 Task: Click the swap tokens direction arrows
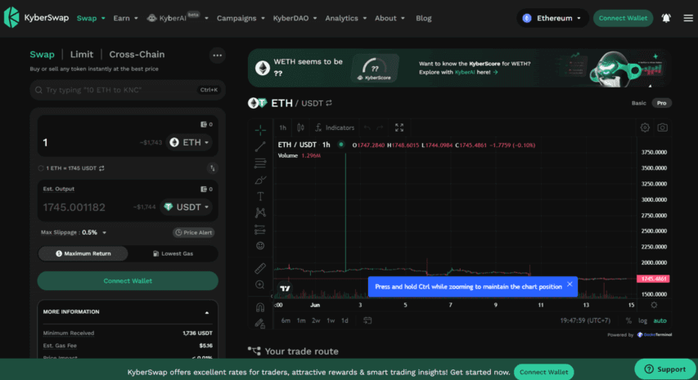coord(212,168)
